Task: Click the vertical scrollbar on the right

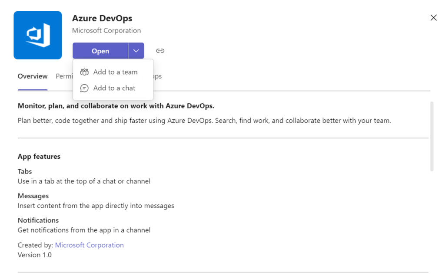Action: click(432, 136)
